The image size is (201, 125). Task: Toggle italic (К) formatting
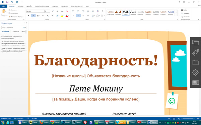tap(33, 16)
